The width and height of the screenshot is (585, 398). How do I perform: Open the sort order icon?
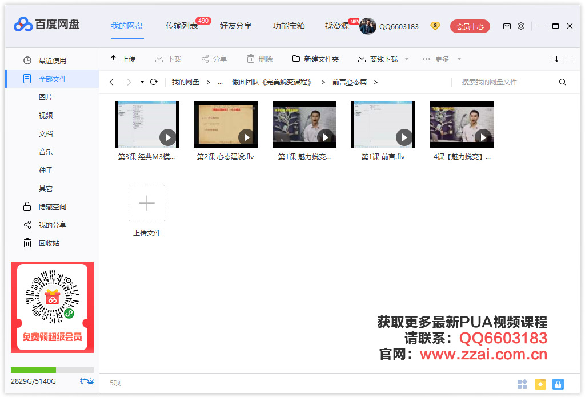point(553,59)
